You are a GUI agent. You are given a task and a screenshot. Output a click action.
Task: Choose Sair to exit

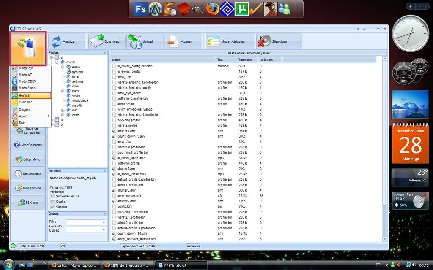31,123
